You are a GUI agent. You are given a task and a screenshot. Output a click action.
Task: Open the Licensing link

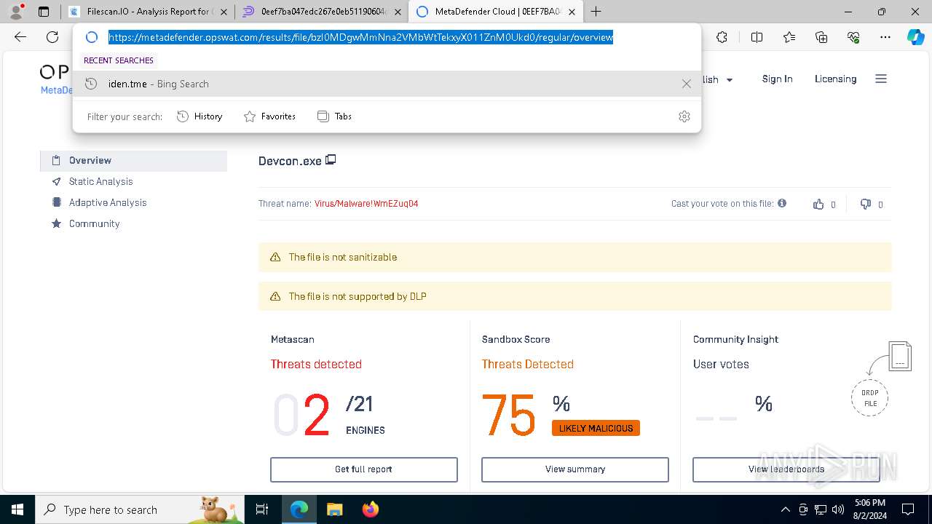835,79
